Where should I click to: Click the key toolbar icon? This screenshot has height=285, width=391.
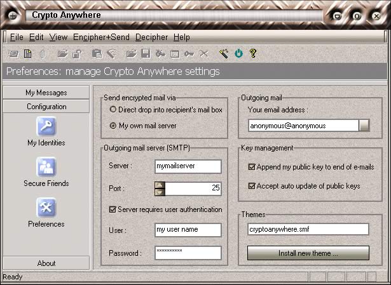pyautogui.click(x=189, y=54)
